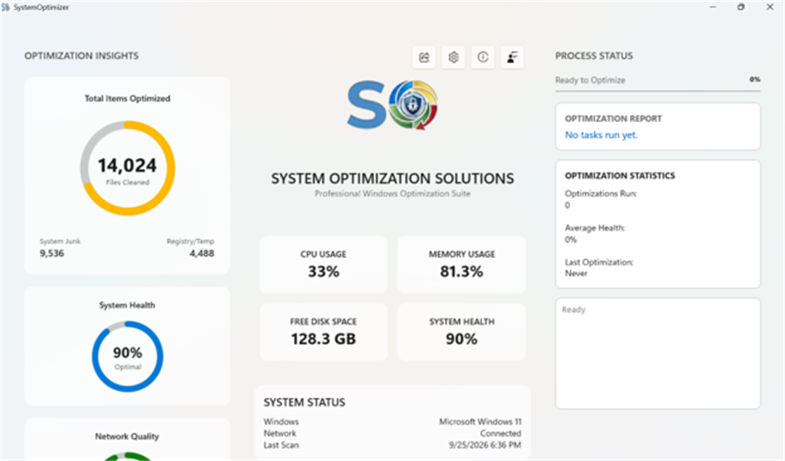
Task: Click the System Health 90% ring
Action: pos(127,356)
